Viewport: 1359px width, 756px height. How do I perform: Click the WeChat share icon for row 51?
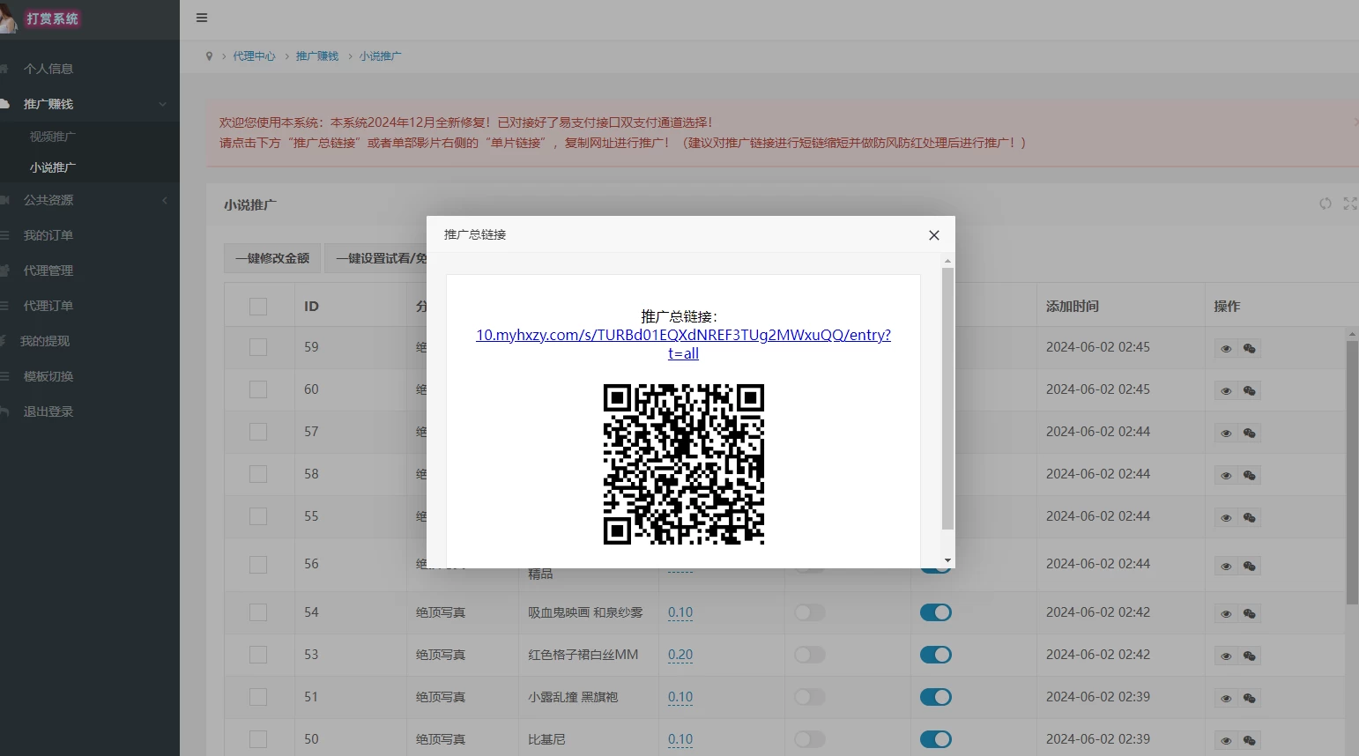[1249, 699]
